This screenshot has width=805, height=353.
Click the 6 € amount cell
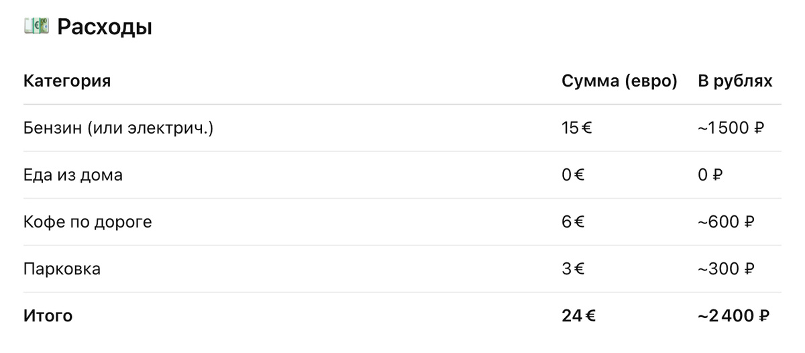(574, 222)
